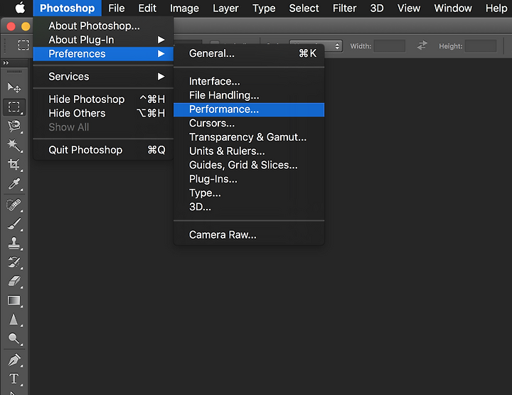This screenshot has height=395, width=512.
Task: Choose Quit Photoshop menu item
Action: click(103, 150)
